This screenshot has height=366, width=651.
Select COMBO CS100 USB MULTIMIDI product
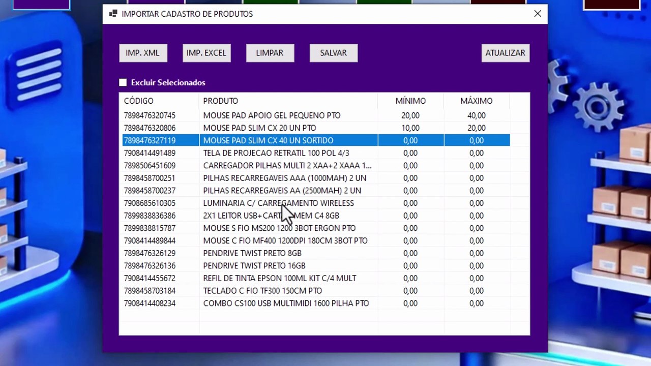(286, 303)
